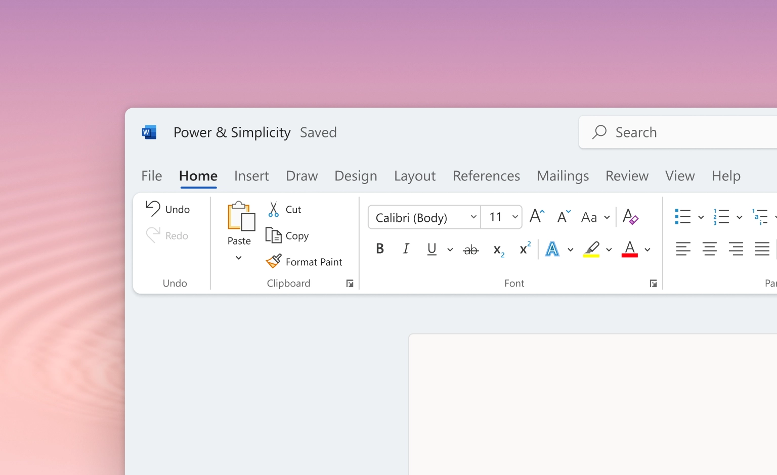Image resolution: width=777 pixels, height=475 pixels.
Task: Toggle bold formatting
Action: click(x=380, y=249)
